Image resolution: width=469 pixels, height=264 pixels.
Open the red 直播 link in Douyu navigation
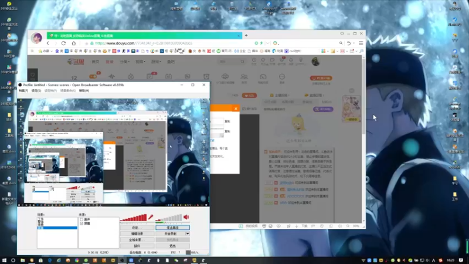(110, 62)
